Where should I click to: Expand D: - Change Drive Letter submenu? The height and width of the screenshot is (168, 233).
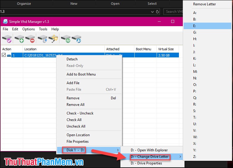152,157
